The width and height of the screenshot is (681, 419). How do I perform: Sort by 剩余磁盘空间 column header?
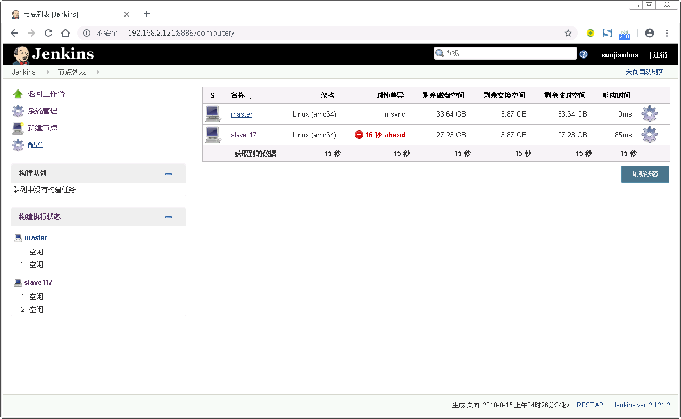pyautogui.click(x=444, y=95)
